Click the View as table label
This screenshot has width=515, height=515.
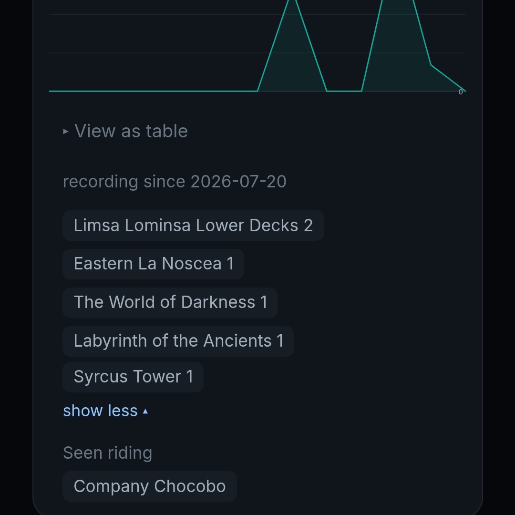coord(131,131)
